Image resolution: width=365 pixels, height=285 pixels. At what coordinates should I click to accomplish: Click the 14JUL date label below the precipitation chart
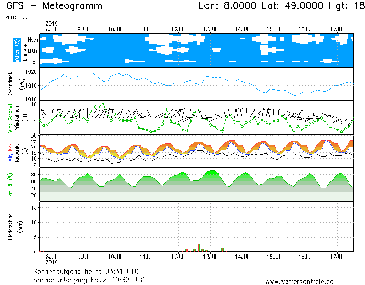click(242, 257)
